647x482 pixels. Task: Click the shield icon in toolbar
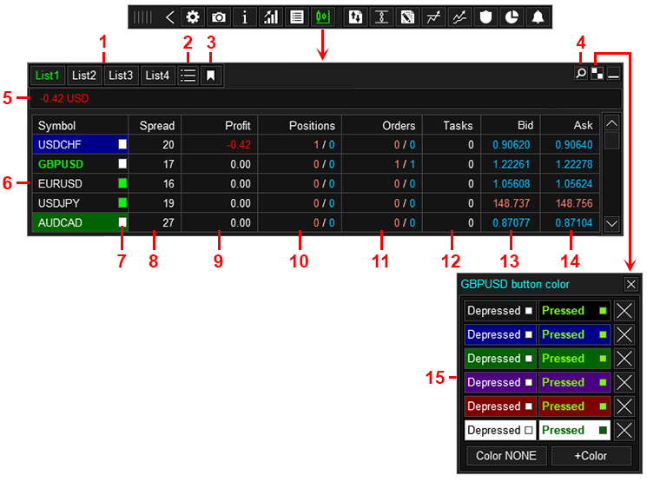pos(485,17)
